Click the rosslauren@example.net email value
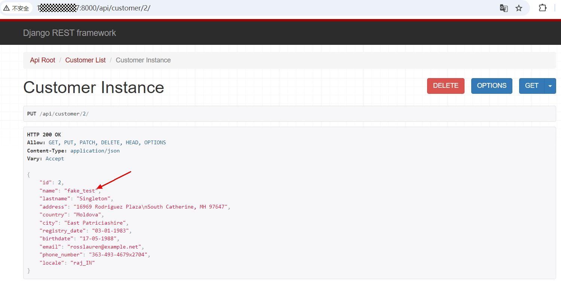This screenshot has width=561, height=290. (x=104, y=247)
